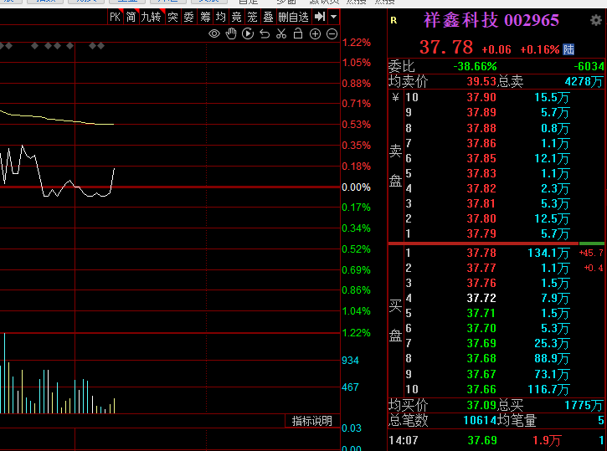This screenshot has width=607, height=451.
Task: Zoom in with the plus circle icon
Action: [x=315, y=34]
